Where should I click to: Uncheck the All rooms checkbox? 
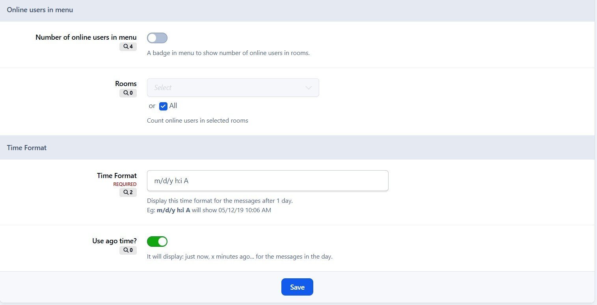163,106
